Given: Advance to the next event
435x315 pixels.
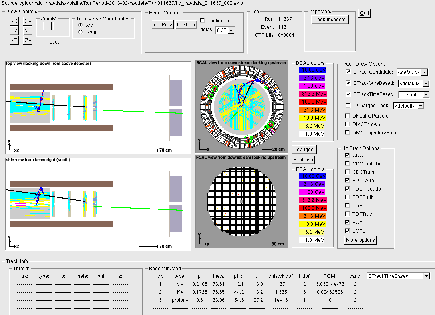Looking at the screenshot, I should point(186,25).
